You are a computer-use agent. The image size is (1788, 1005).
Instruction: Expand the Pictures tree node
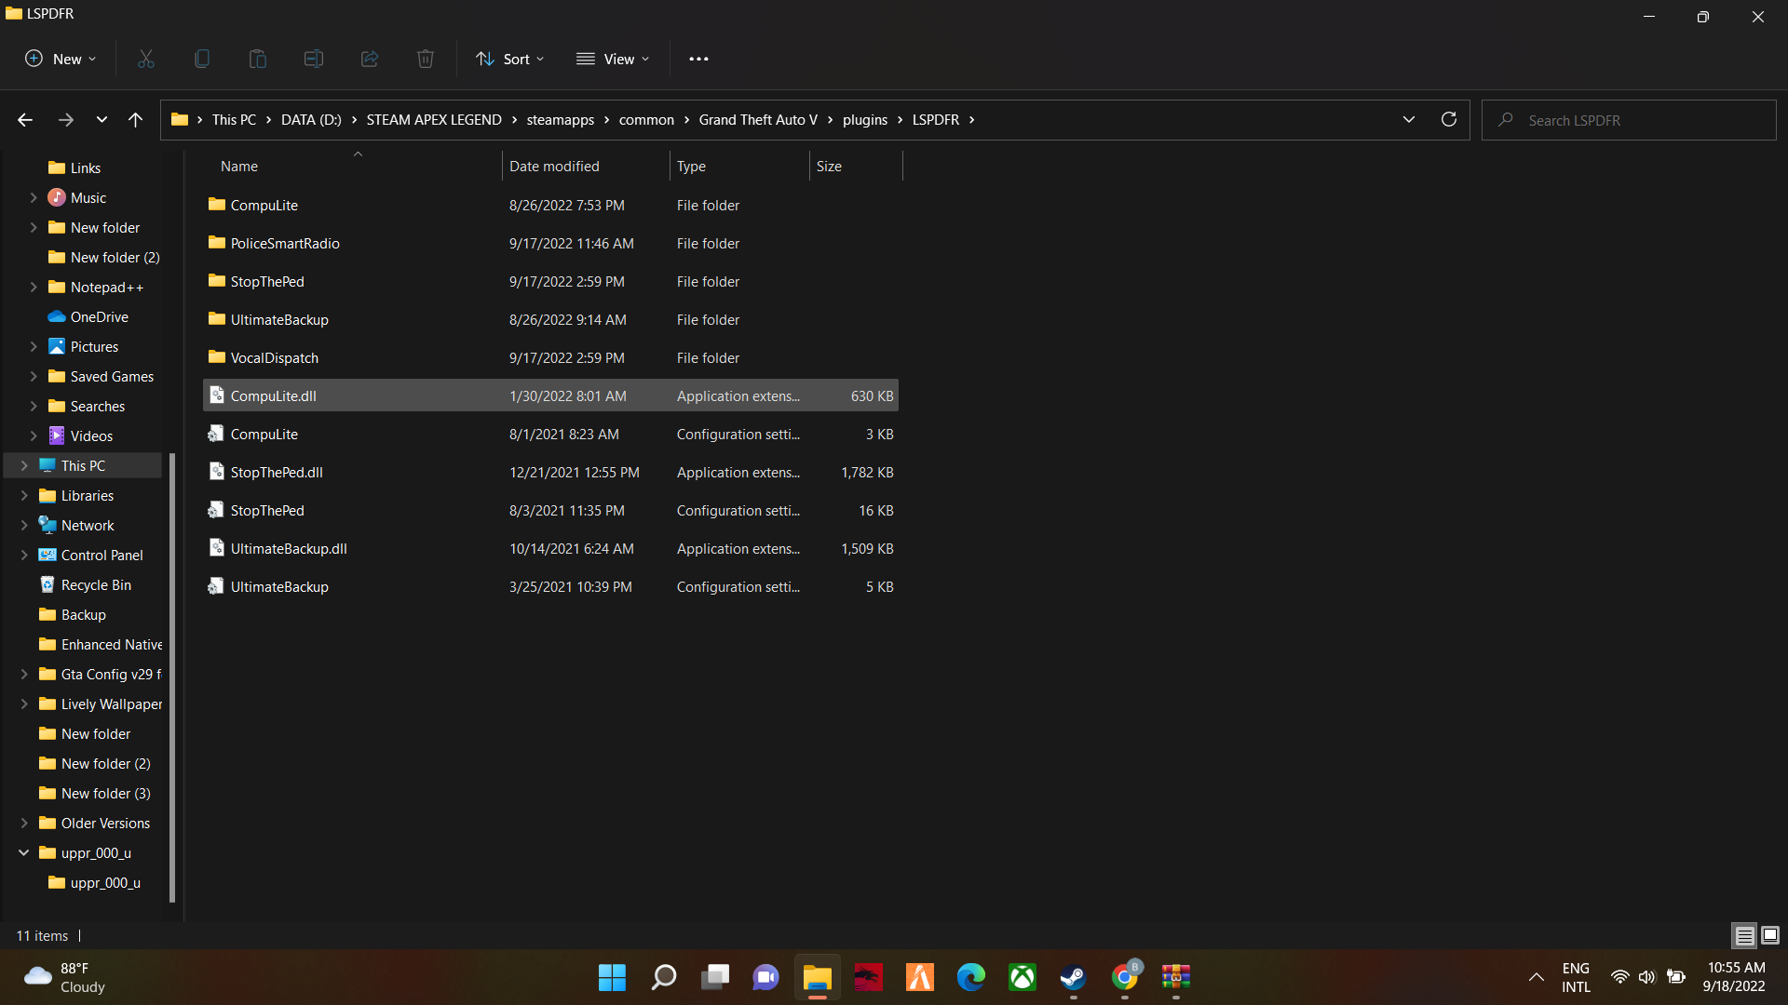(34, 346)
